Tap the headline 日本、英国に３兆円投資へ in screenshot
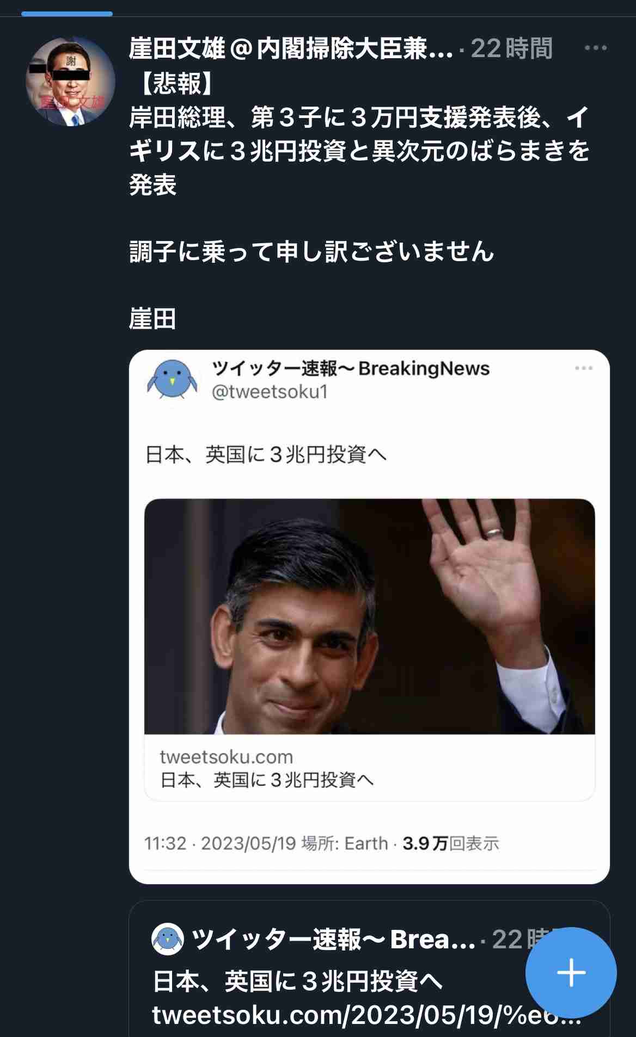This screenshot has width=636, height=1037. click(266, 454)
